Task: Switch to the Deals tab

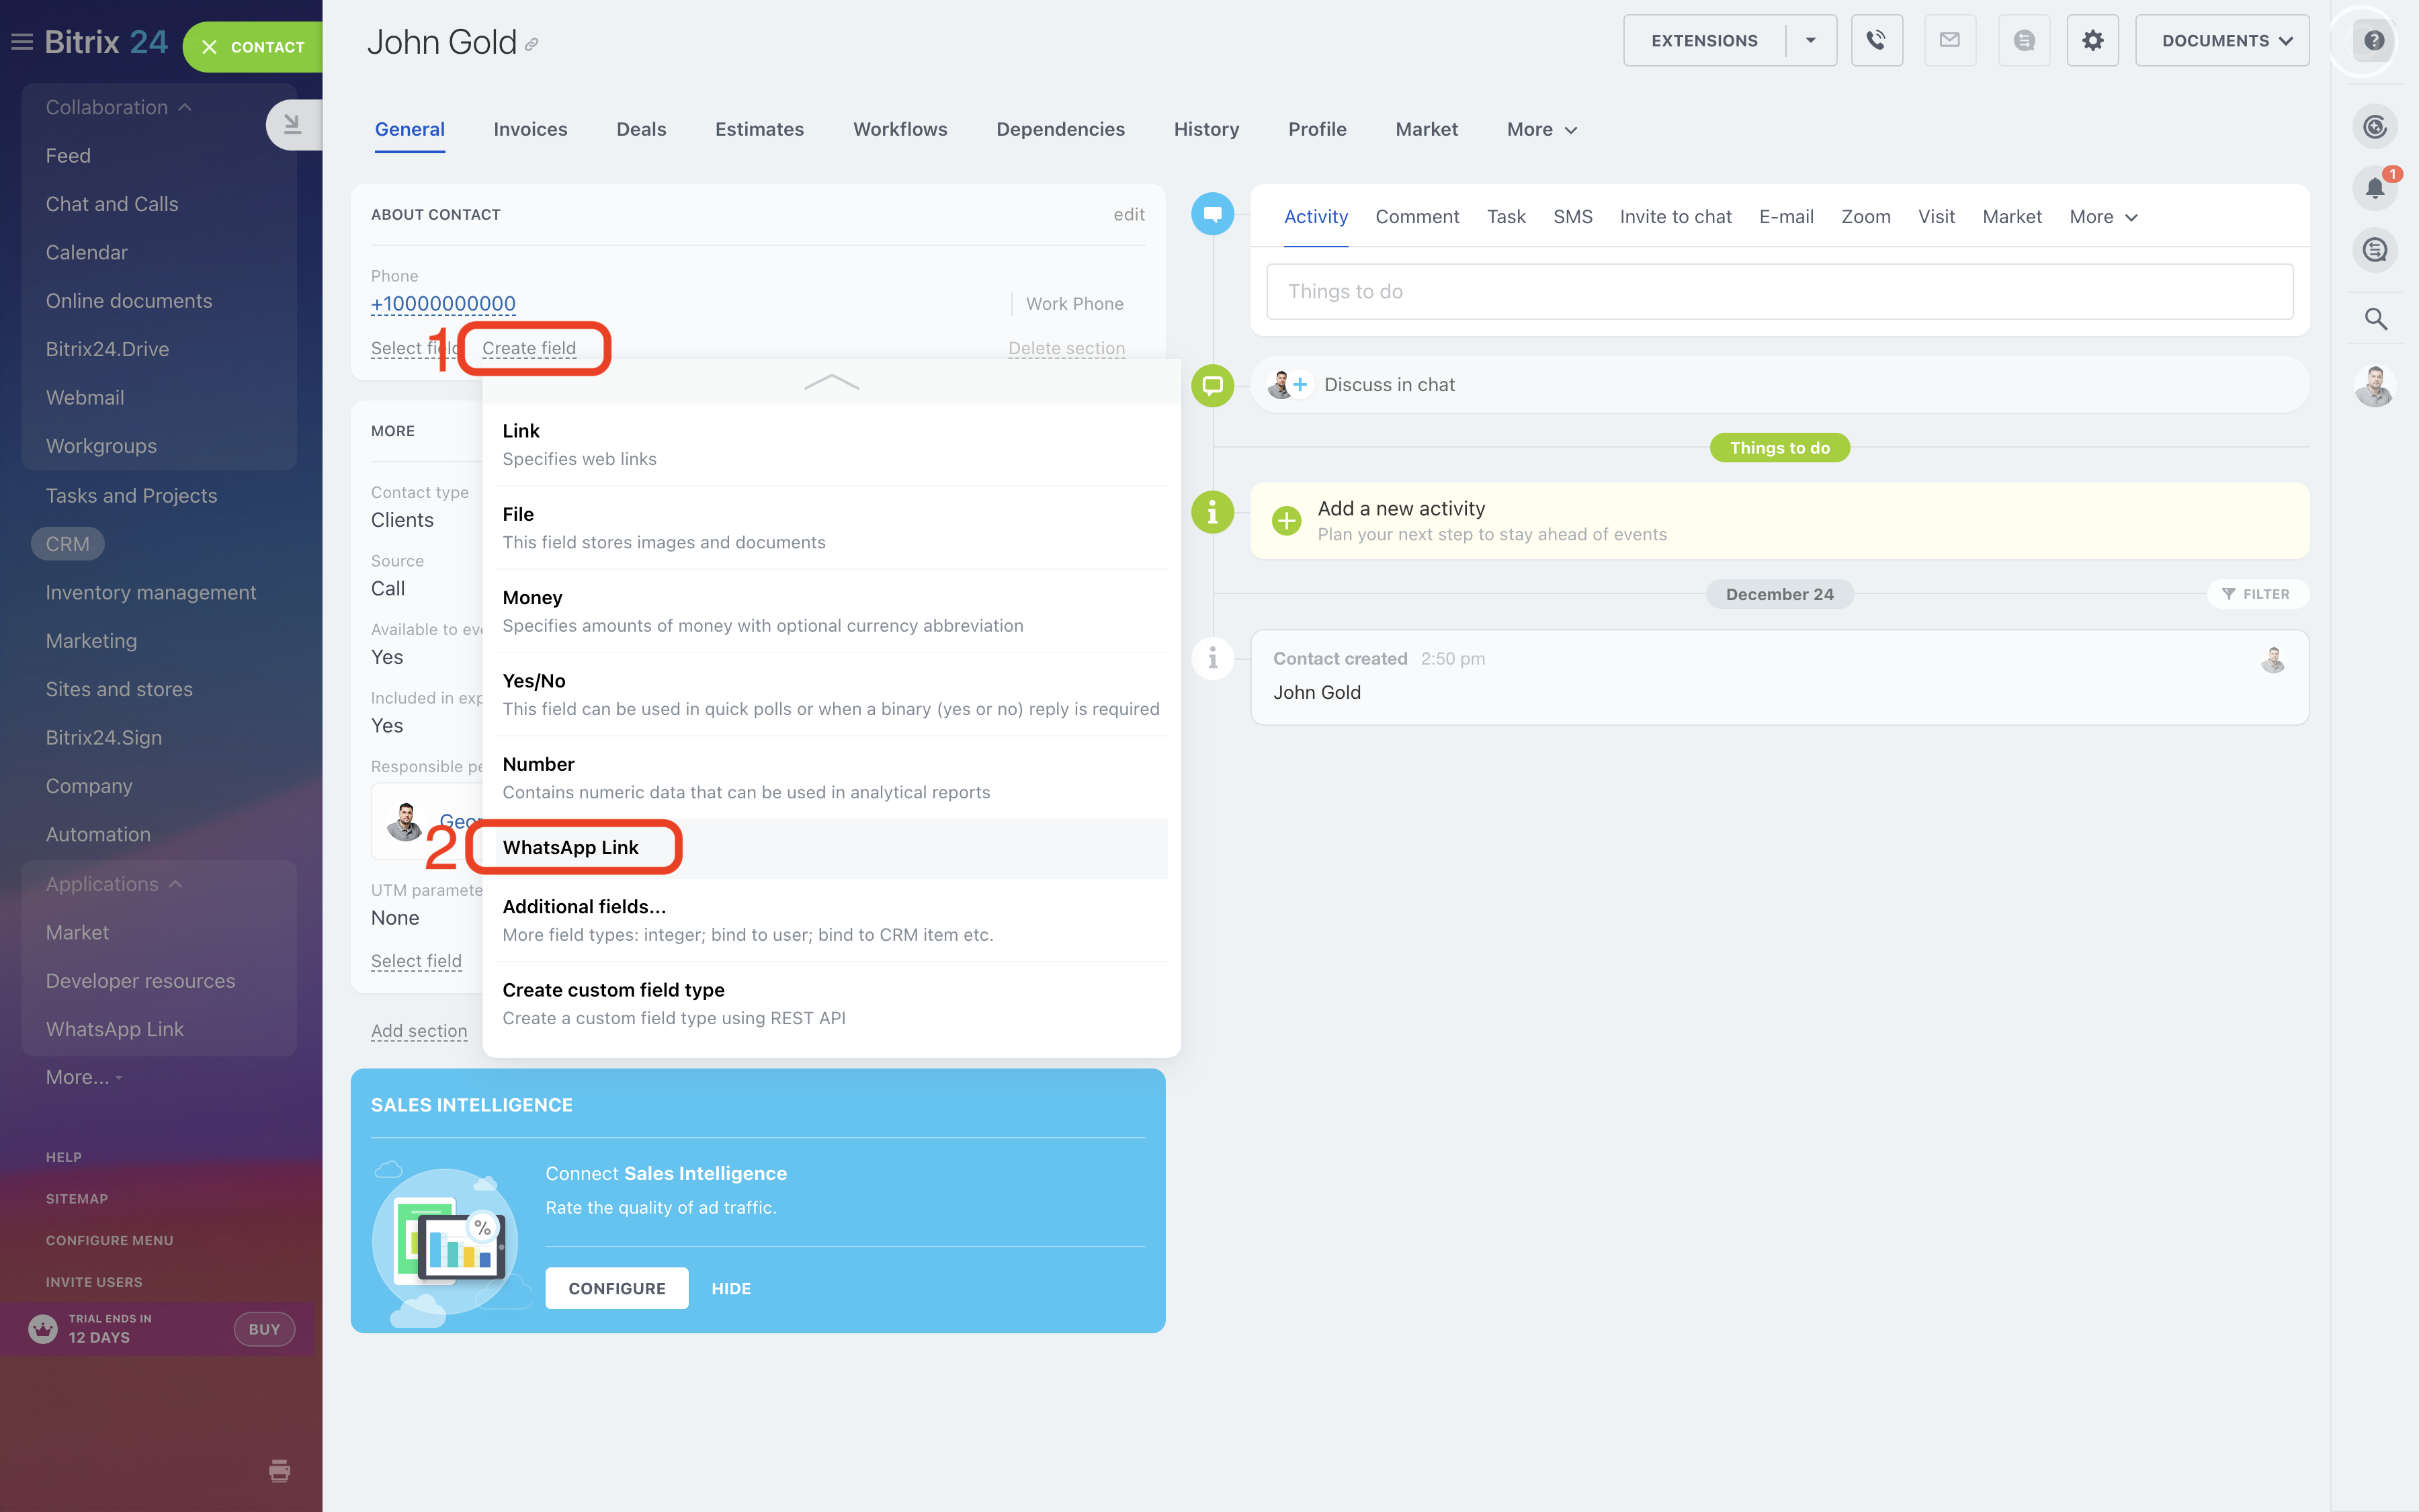Action: [641, 130]
